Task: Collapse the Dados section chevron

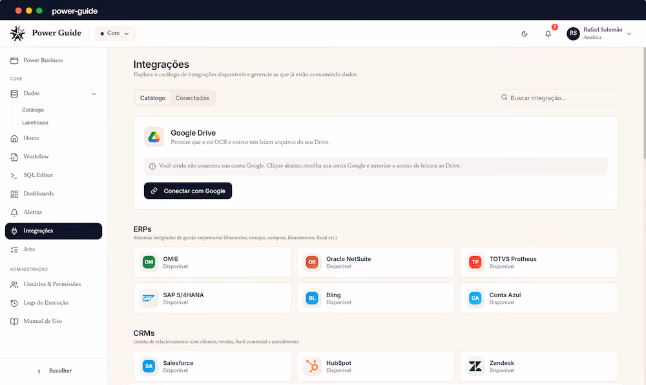Action: tap(94, 94)
